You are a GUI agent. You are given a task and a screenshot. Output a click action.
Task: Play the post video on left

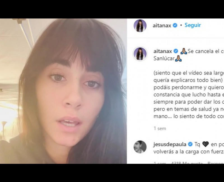[63, 91]
